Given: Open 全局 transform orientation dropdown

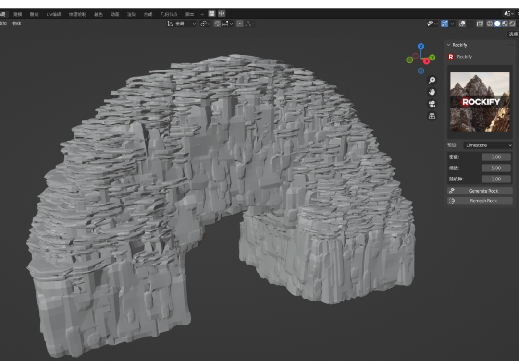Looking at the screenshot, I should (181, 24).
